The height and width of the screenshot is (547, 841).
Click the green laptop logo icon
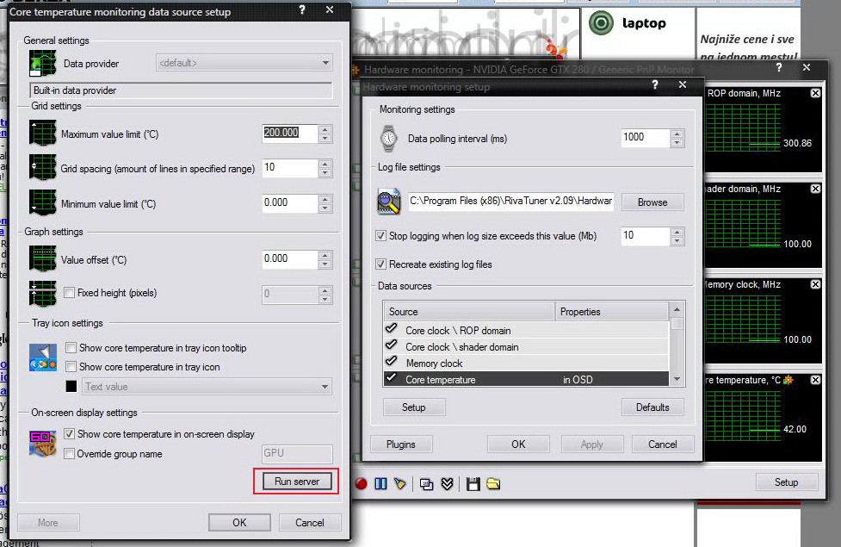pos(601,23)
